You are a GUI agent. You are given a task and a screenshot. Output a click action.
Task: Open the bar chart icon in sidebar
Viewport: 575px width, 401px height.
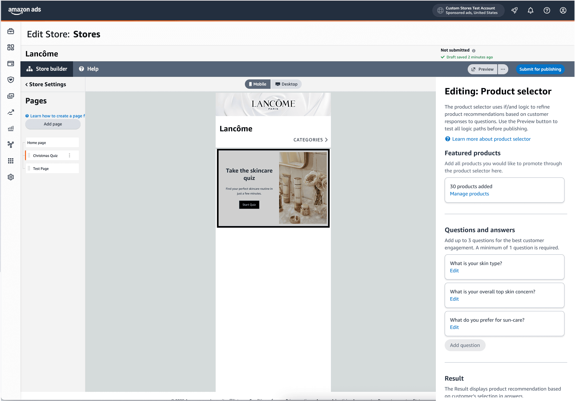[11, 128]
